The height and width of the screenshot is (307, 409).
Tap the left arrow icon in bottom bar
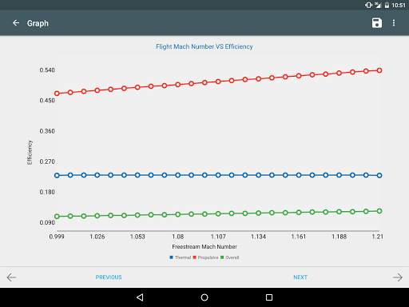tap(11, 277)
